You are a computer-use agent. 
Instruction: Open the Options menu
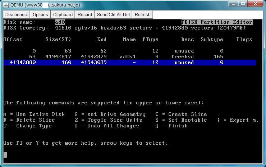point(40,15)
